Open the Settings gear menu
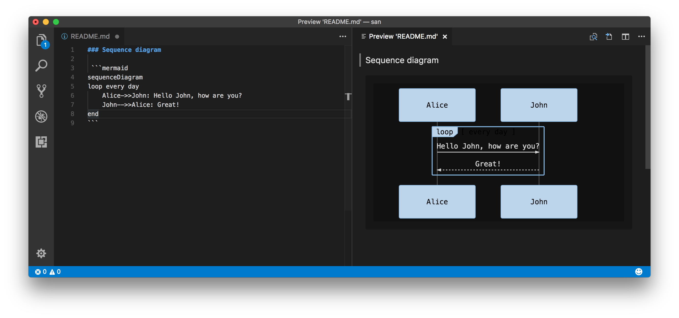This screenshot has height=318, width=679. [x=41, y=253]
